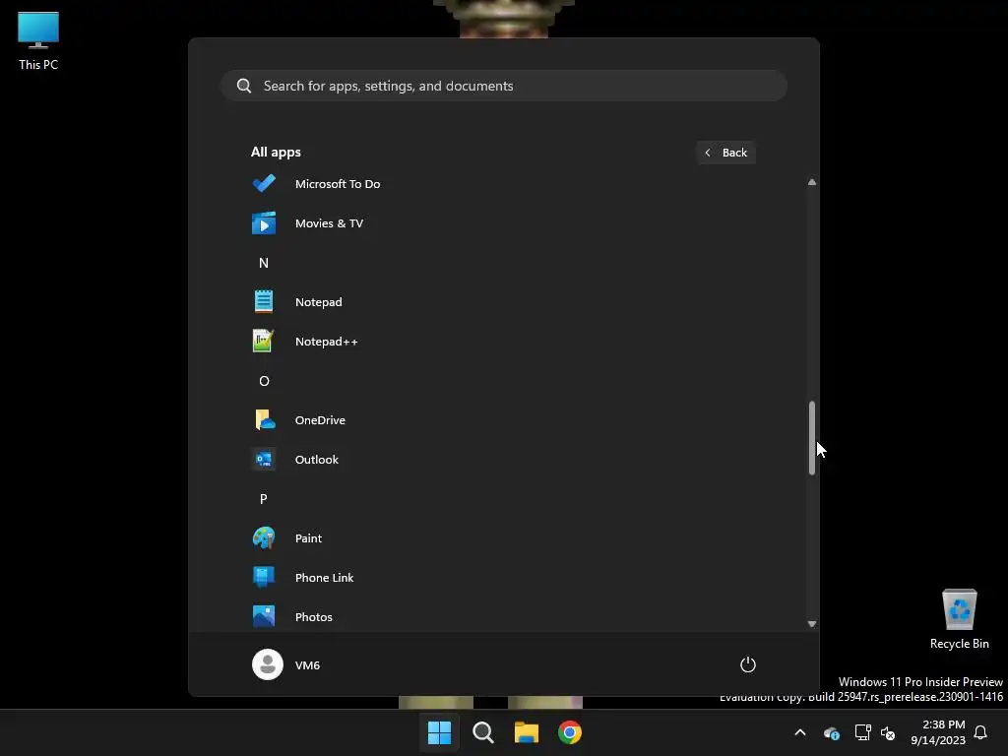Click the network display tray icon

[x=862, y=732]
